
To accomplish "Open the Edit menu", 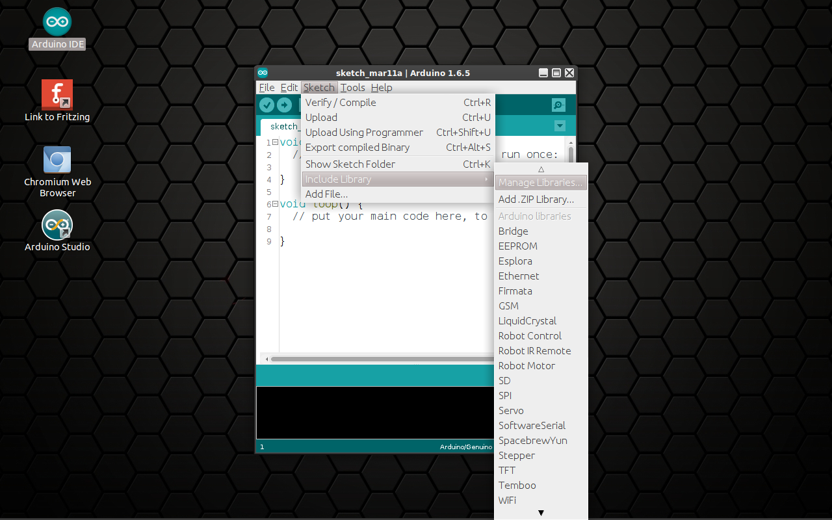I will (289, 88).
